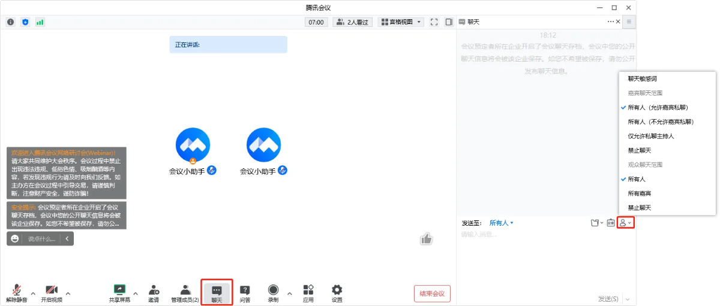
Task: Click the 发送(S) send button
Action: [x=608, y=298]
